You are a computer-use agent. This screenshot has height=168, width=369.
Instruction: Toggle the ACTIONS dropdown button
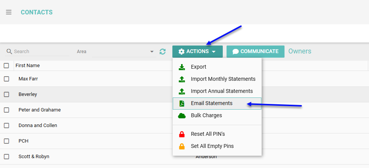point(197,52)
